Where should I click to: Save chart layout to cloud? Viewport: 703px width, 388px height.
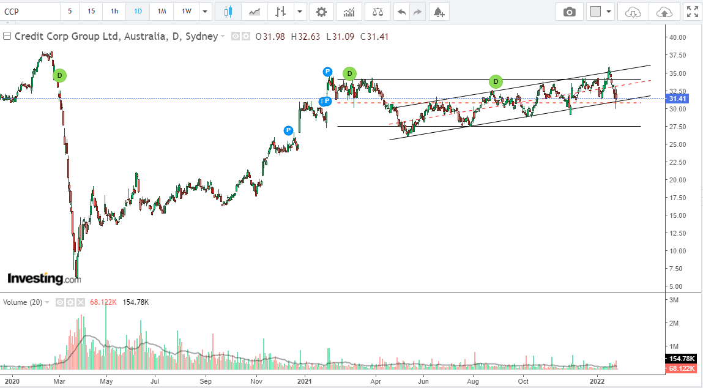664,12
